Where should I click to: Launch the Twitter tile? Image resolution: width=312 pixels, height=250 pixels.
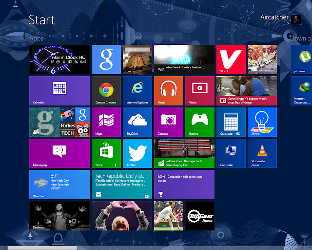[137, 153]
